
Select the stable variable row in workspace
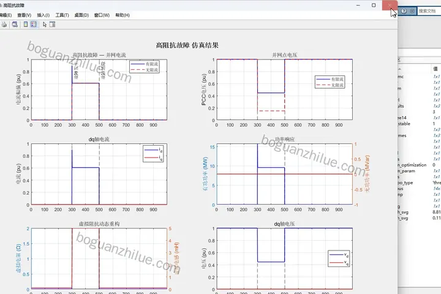pos(419,124)
